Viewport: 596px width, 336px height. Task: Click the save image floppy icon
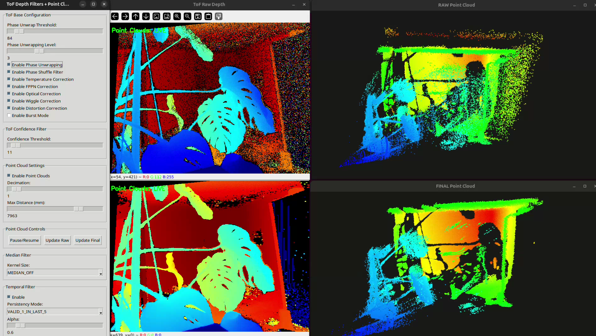coord(198,17)
